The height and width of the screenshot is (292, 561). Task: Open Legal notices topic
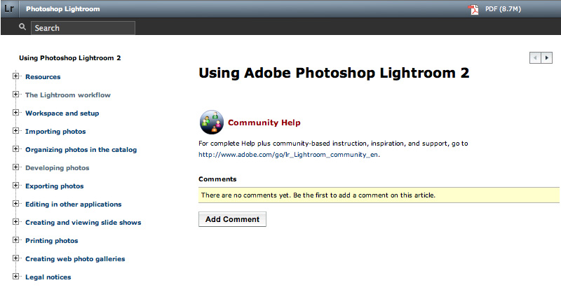[x=48, y=277]
